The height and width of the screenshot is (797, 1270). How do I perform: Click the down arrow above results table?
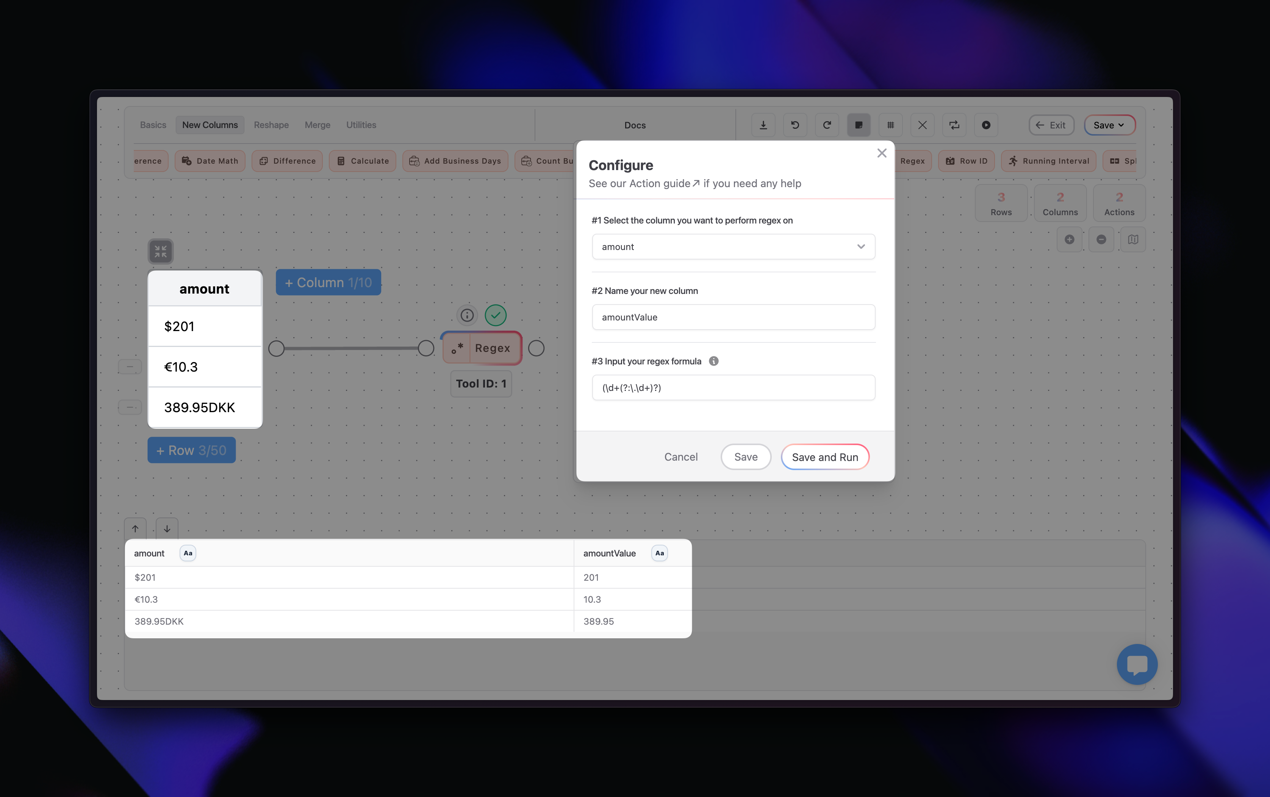[x=167, y=529]
